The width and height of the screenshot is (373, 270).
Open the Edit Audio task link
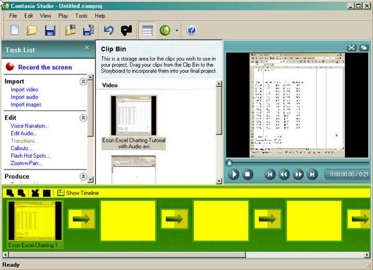pyautogui.click(x=24, y=133)
